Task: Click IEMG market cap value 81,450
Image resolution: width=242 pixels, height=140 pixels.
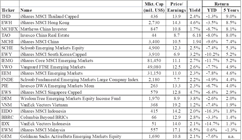Action: 154,61
